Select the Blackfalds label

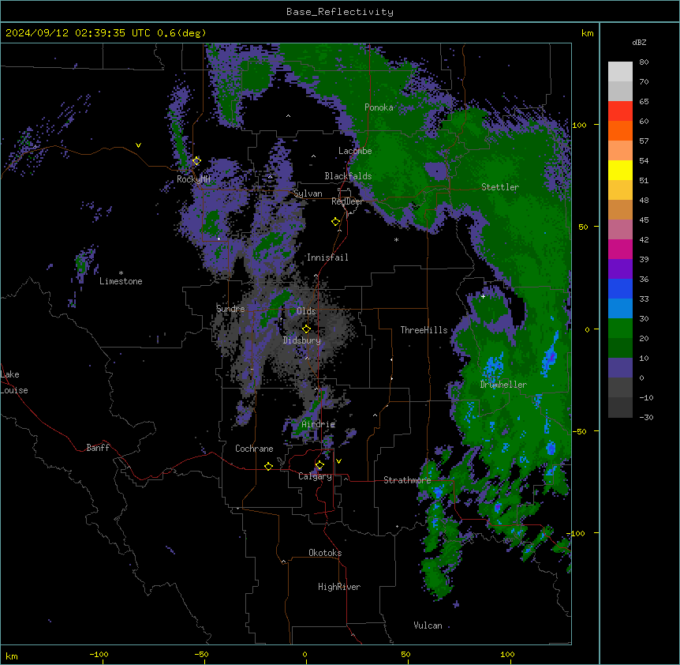coord(348,176)
